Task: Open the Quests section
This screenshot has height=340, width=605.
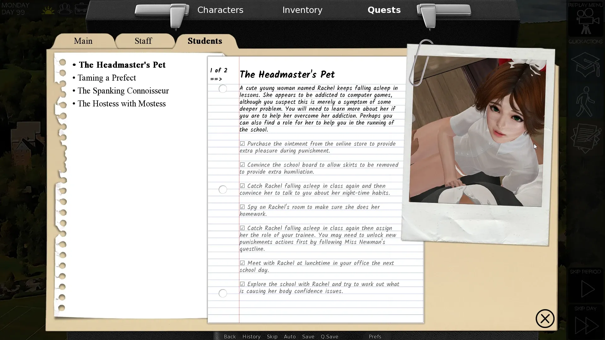Action: click(384, 10)
